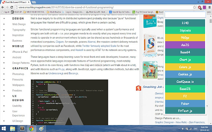
Task: Open the taskbar clock 9:44 PM
Action: coord(204,129)
